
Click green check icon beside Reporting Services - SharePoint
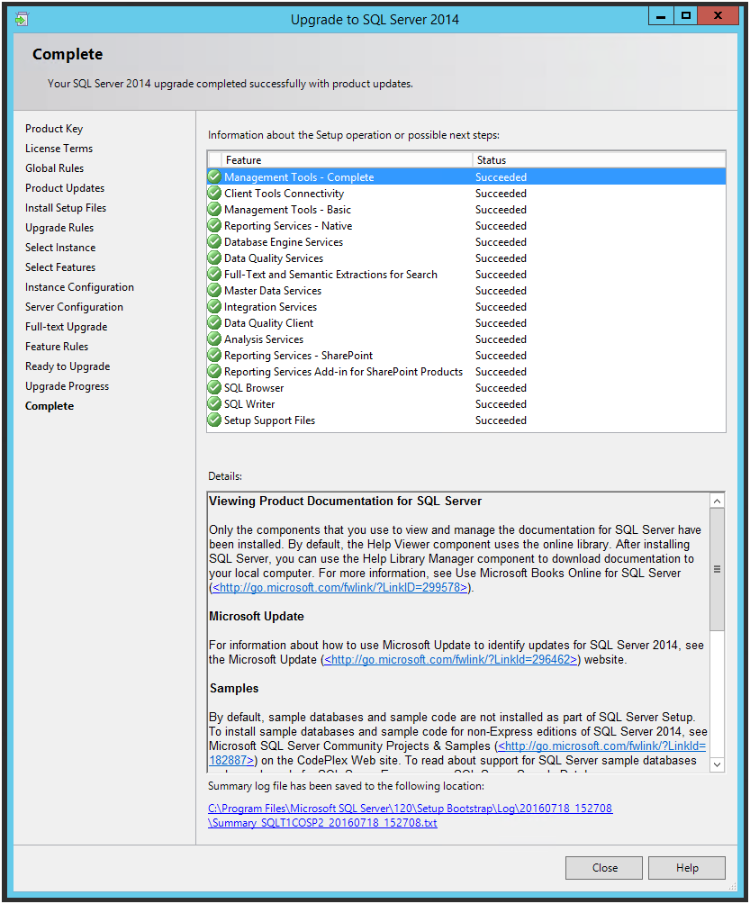pos(214,355)
